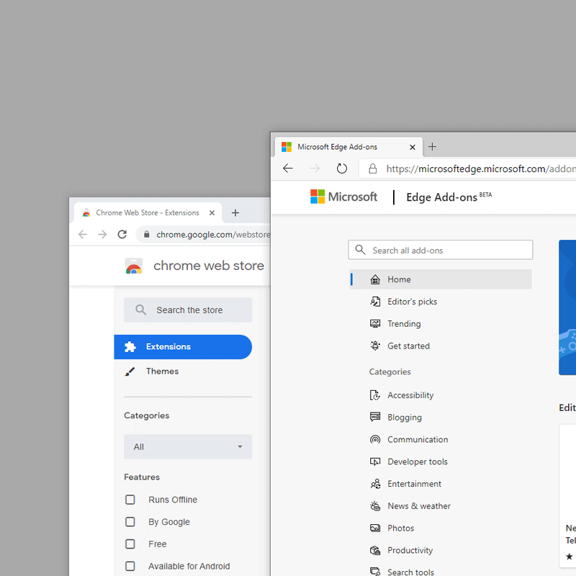
Task: Click the Developer tools category icon
Action: 375,462
